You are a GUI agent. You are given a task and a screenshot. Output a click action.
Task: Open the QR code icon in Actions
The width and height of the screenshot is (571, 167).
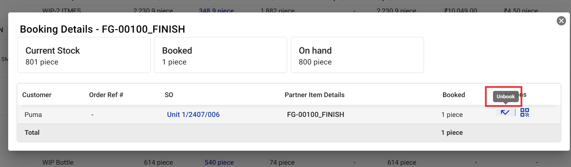pyautogui.click(x=525, y=113)
